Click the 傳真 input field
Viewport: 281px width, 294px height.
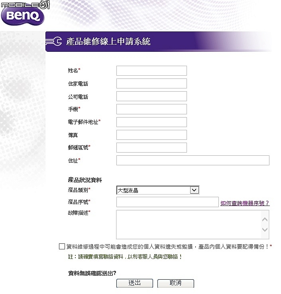point(151,135)
